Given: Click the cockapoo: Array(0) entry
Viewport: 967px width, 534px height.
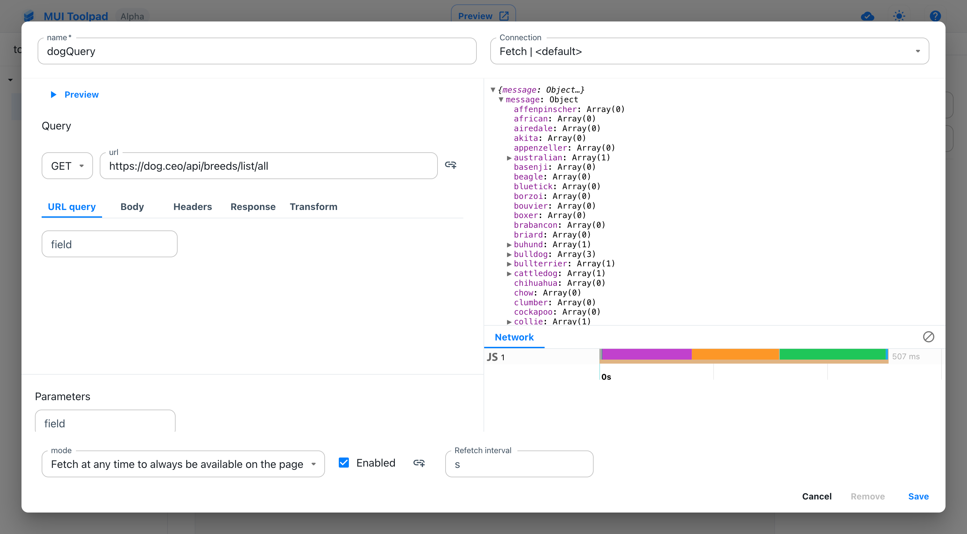Looking at the screenshot, I should (x=557, y=312).
